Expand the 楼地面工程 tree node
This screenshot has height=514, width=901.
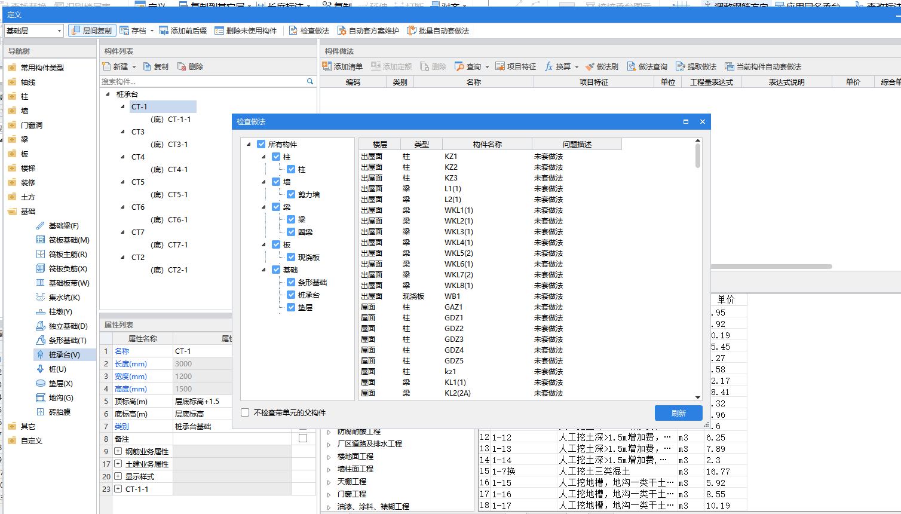click(329, 457)
